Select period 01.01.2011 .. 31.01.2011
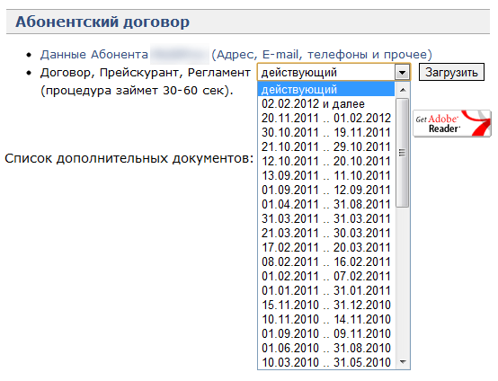The width and height of the screenshot is (498, 381). coord(326,290)
